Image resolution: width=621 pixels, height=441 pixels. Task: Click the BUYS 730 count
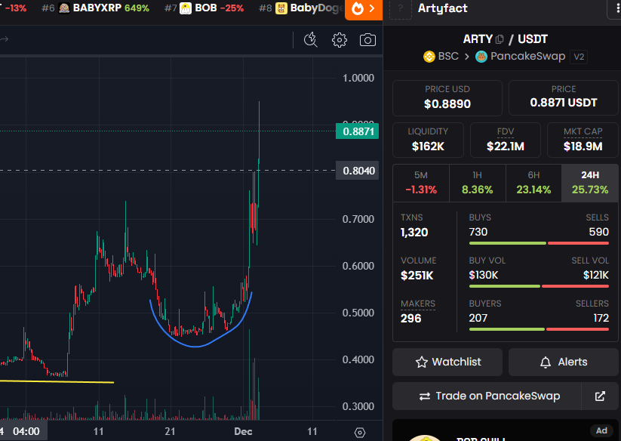pyautogui.click(x=478, y=232)
